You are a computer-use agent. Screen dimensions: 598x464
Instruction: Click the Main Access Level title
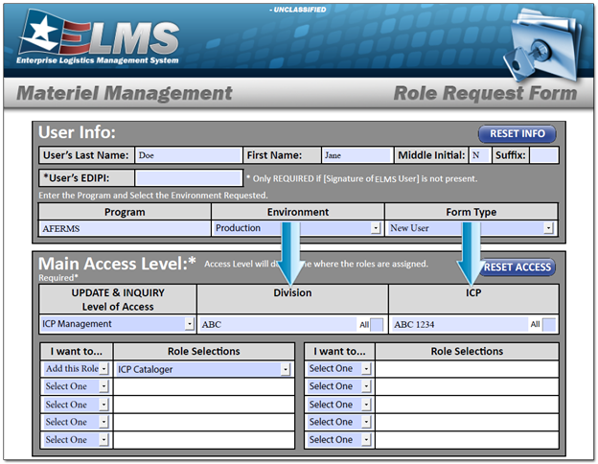click(117, 264)
